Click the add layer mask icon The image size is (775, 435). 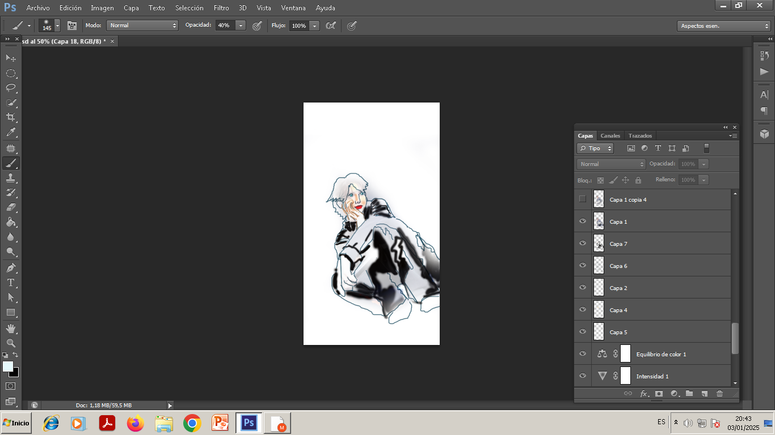(659, 393)
